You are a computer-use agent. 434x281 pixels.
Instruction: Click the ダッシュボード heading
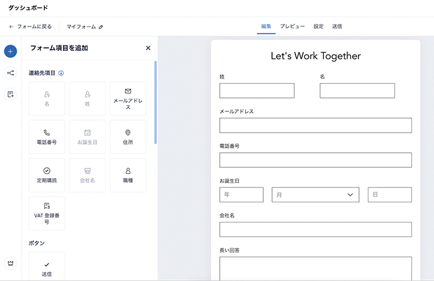pos(28,8)
